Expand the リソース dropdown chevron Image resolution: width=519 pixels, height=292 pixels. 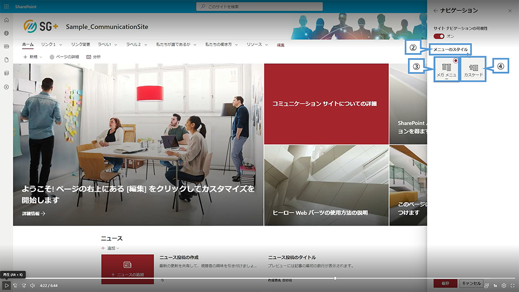click(266, 45)
